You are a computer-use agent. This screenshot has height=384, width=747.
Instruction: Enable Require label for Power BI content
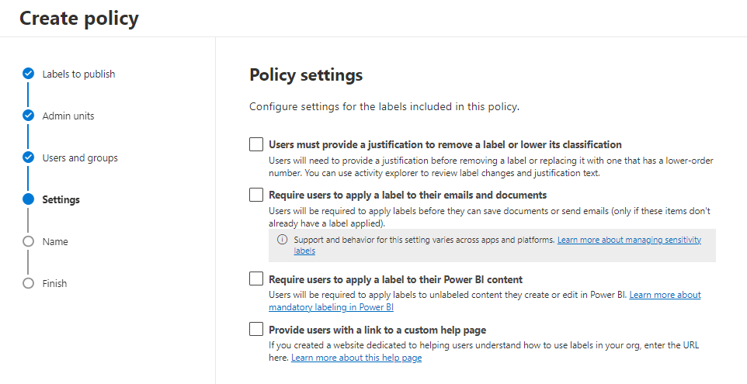(256, 278)
